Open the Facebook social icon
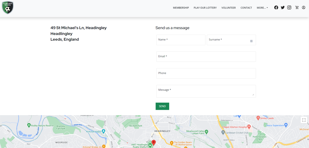309x148 pixels. (x=276, y=7)
